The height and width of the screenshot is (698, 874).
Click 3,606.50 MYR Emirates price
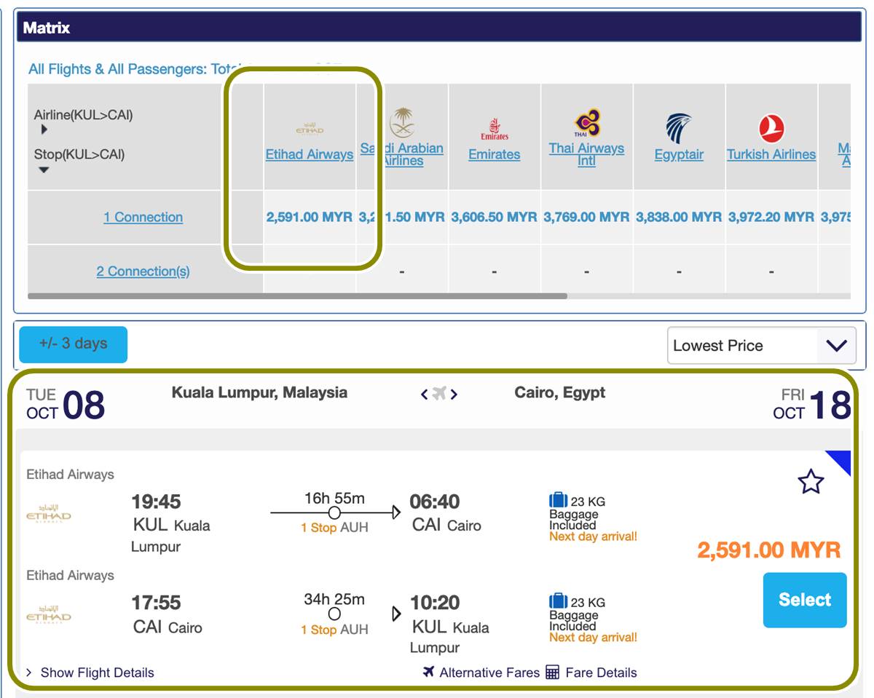(x=495, y=217)
